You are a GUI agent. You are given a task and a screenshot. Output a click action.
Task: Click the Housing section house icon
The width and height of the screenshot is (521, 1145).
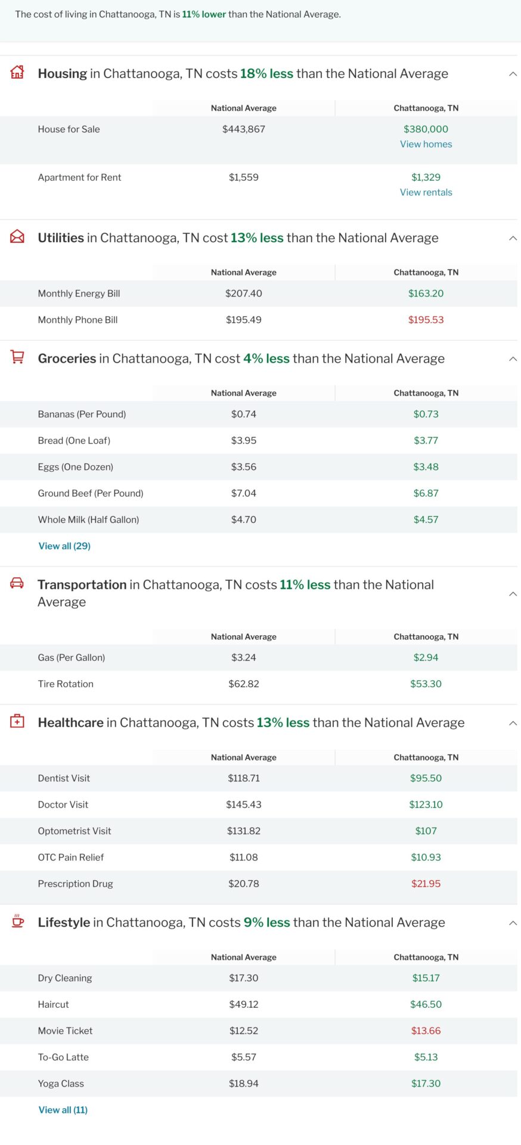pyautogui.click(x=17, y=72)
